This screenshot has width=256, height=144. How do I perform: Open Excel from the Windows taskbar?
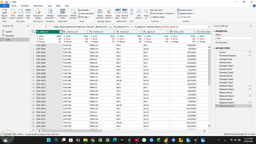tap(159, 140)
